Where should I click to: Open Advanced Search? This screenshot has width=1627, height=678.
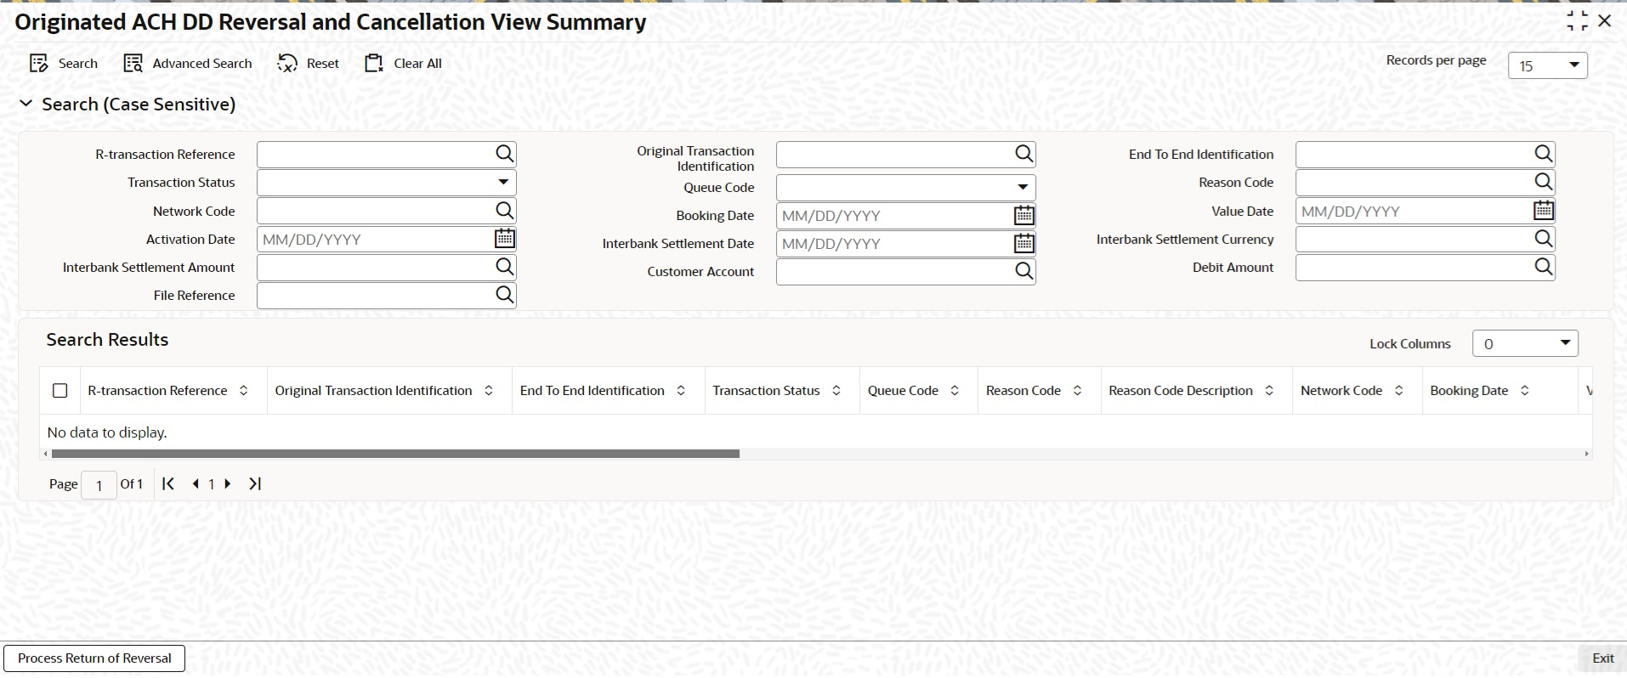tap(188, 63)
